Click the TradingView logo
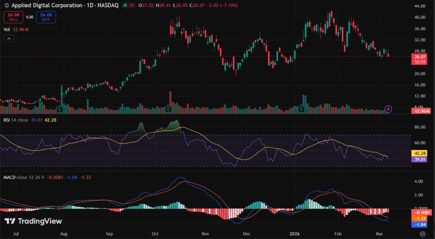Viewport: 435px width, 239px height. coord(33,221)
